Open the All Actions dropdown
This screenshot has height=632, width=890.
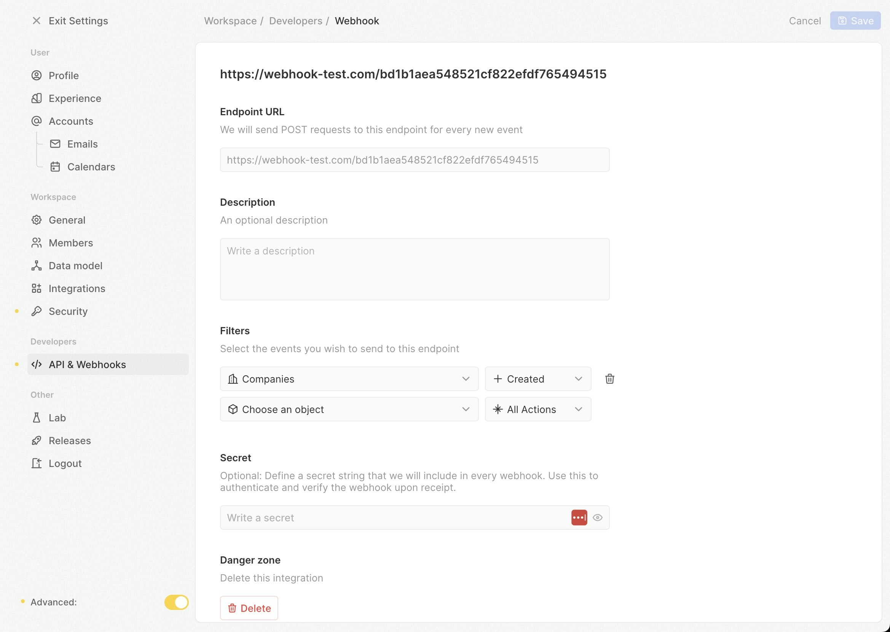[538, 409]
